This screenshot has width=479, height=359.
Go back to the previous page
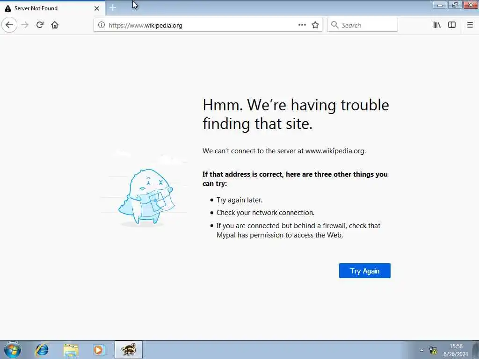[x=9, y=25]
